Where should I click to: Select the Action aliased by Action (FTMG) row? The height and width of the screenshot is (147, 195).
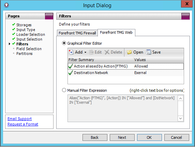[x=126, y=66]
